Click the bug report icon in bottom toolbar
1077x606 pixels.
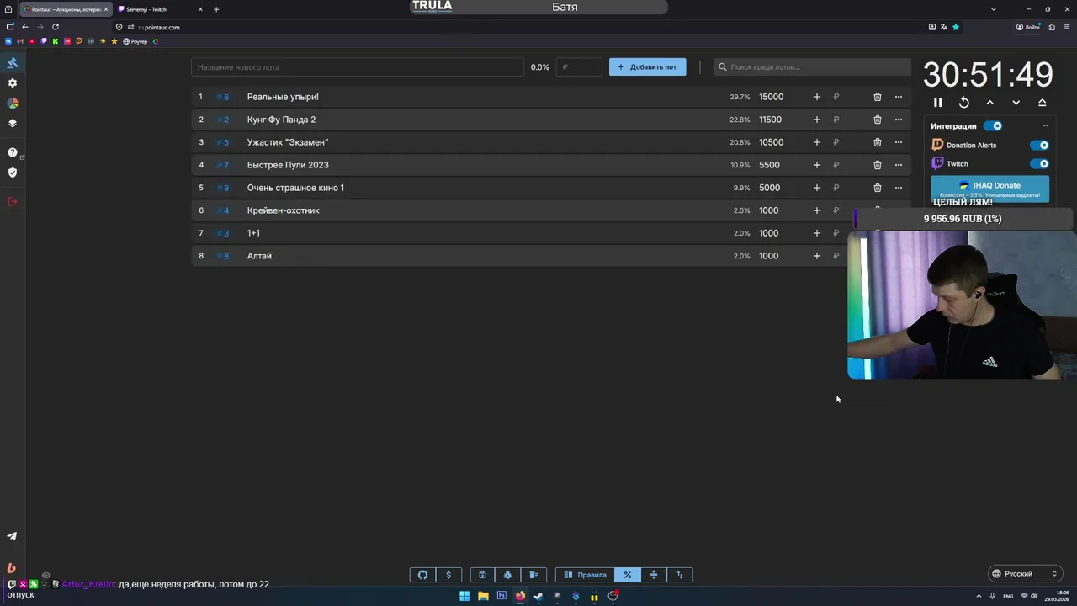507,575
